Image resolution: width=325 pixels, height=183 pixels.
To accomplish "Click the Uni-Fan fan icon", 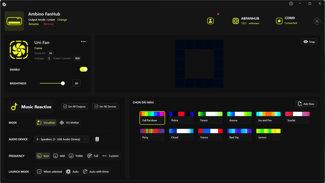I will (19, 50).
